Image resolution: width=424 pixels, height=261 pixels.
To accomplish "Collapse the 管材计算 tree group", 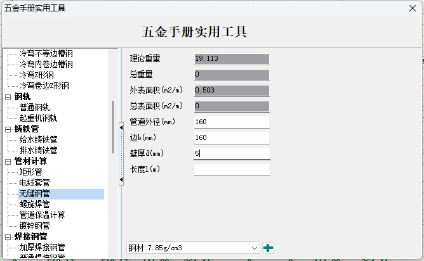I will tap(8, 162).
